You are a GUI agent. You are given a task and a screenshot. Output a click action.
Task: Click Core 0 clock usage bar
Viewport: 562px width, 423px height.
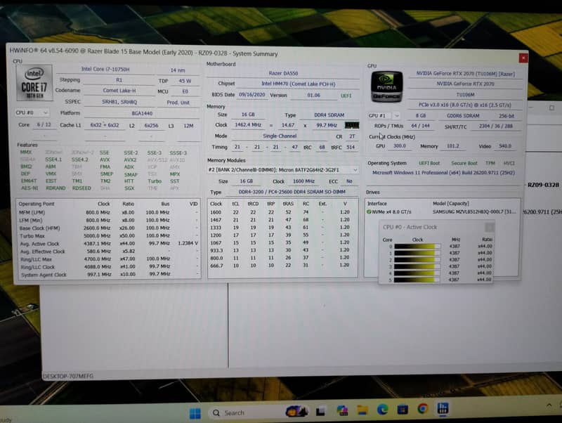click(417, 246)
